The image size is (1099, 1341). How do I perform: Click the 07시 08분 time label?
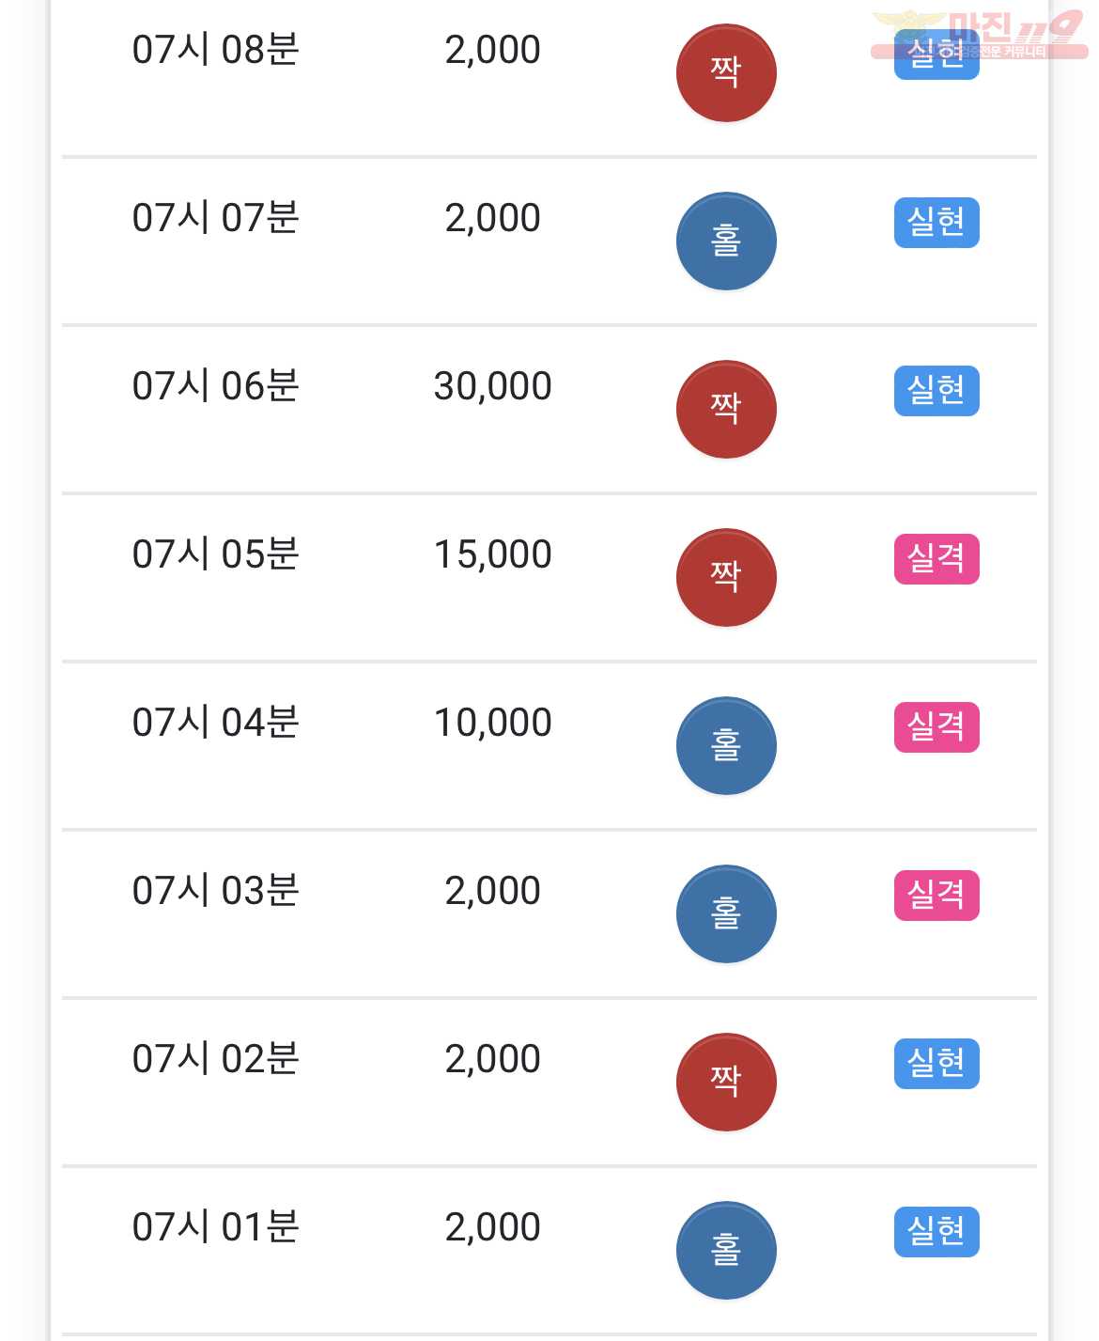[x=215, y=50]
